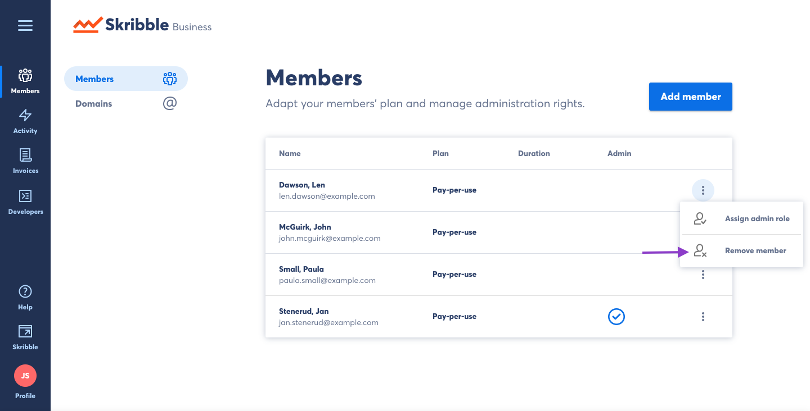
Task: Click email paula.small@example.com
Action: (327, 280)
